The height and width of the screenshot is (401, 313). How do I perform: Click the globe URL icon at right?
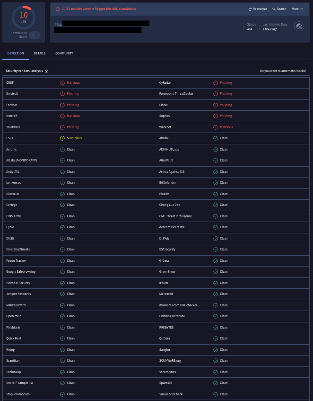coord(299,27)
